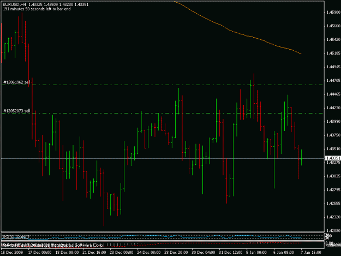341x256 pixels.
Task: Click the current price tag 1.43351
Action: (333, 158)
